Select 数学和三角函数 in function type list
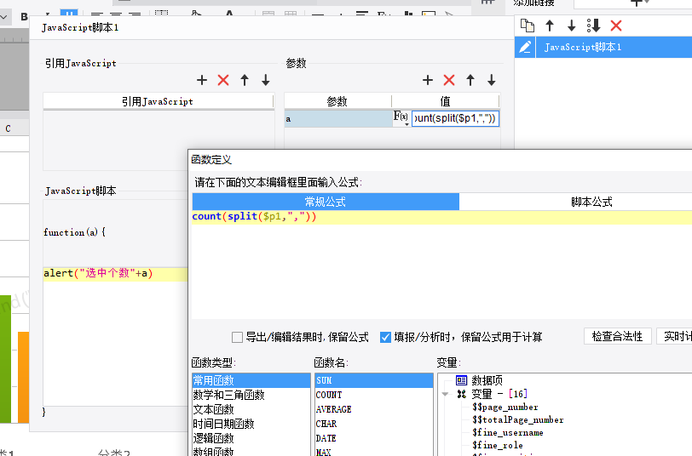This screenshot has height=456, width=692. click(x=228, y=396)
